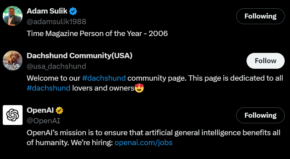Click the @OpenAI handle
Viewport: 290px width, 159px height.
(x=43, y=121)
